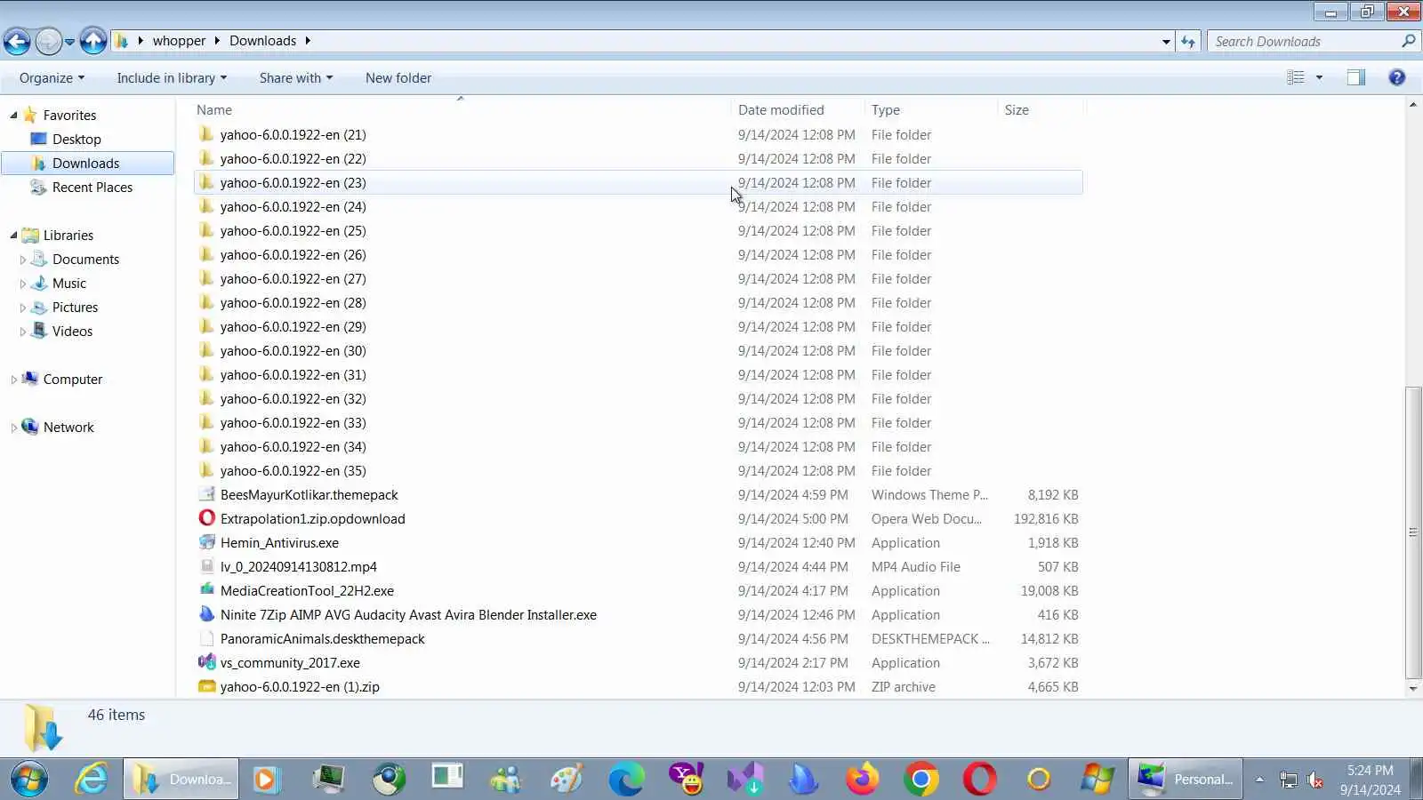Launch Internet Explorer from taskbar
Image resolution: width=1423 pixels, height=800 pixels.
(92, 780)
